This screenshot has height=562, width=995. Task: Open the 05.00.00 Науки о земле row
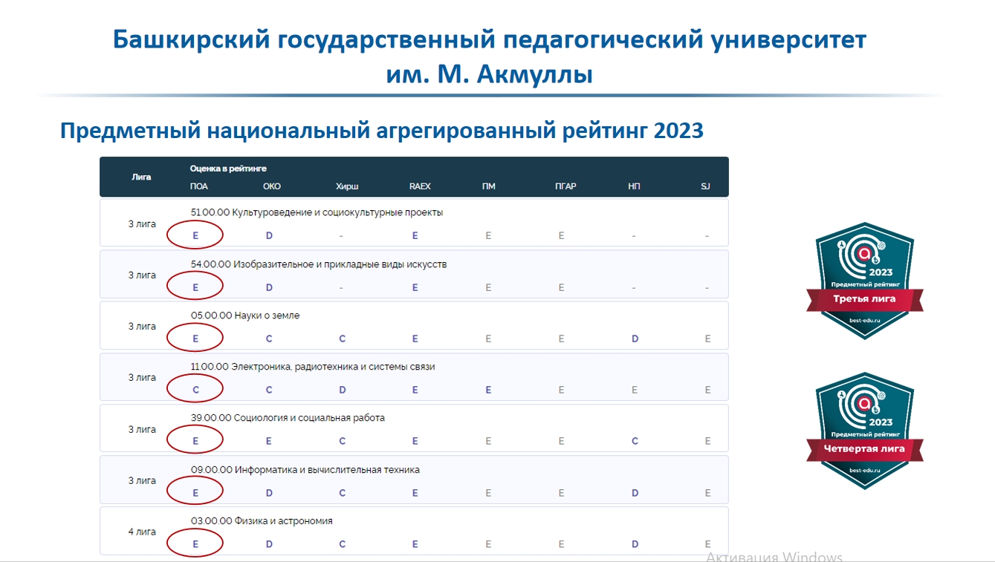click(x=245, y=316)
